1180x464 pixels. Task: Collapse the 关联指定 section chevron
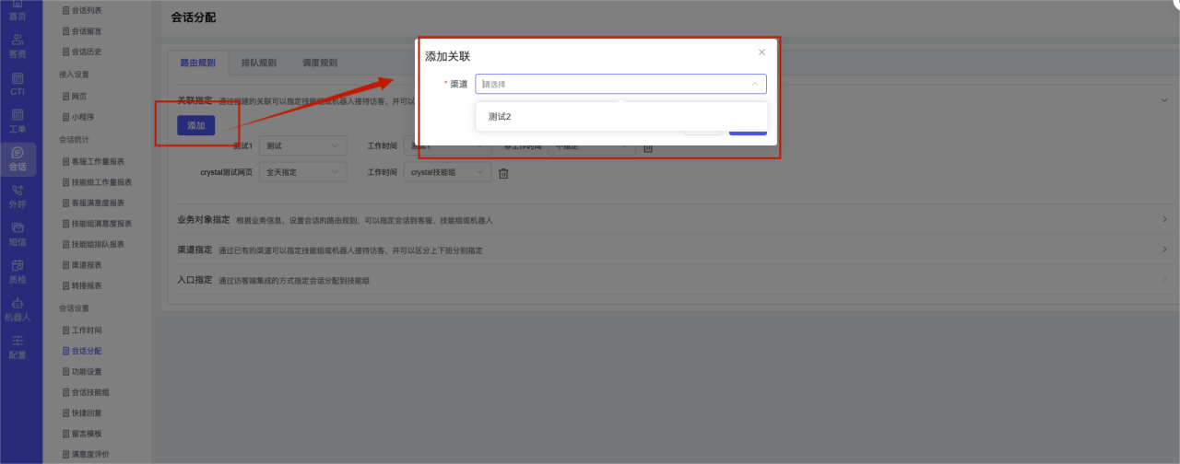[1164, 99]
